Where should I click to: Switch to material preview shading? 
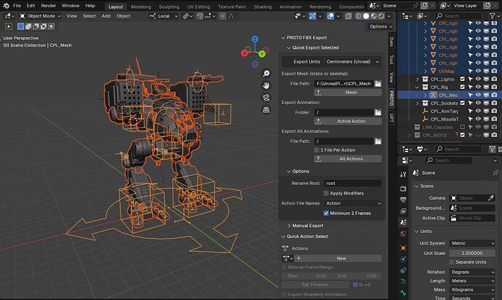pyautogui.click(x=374, y=16)
